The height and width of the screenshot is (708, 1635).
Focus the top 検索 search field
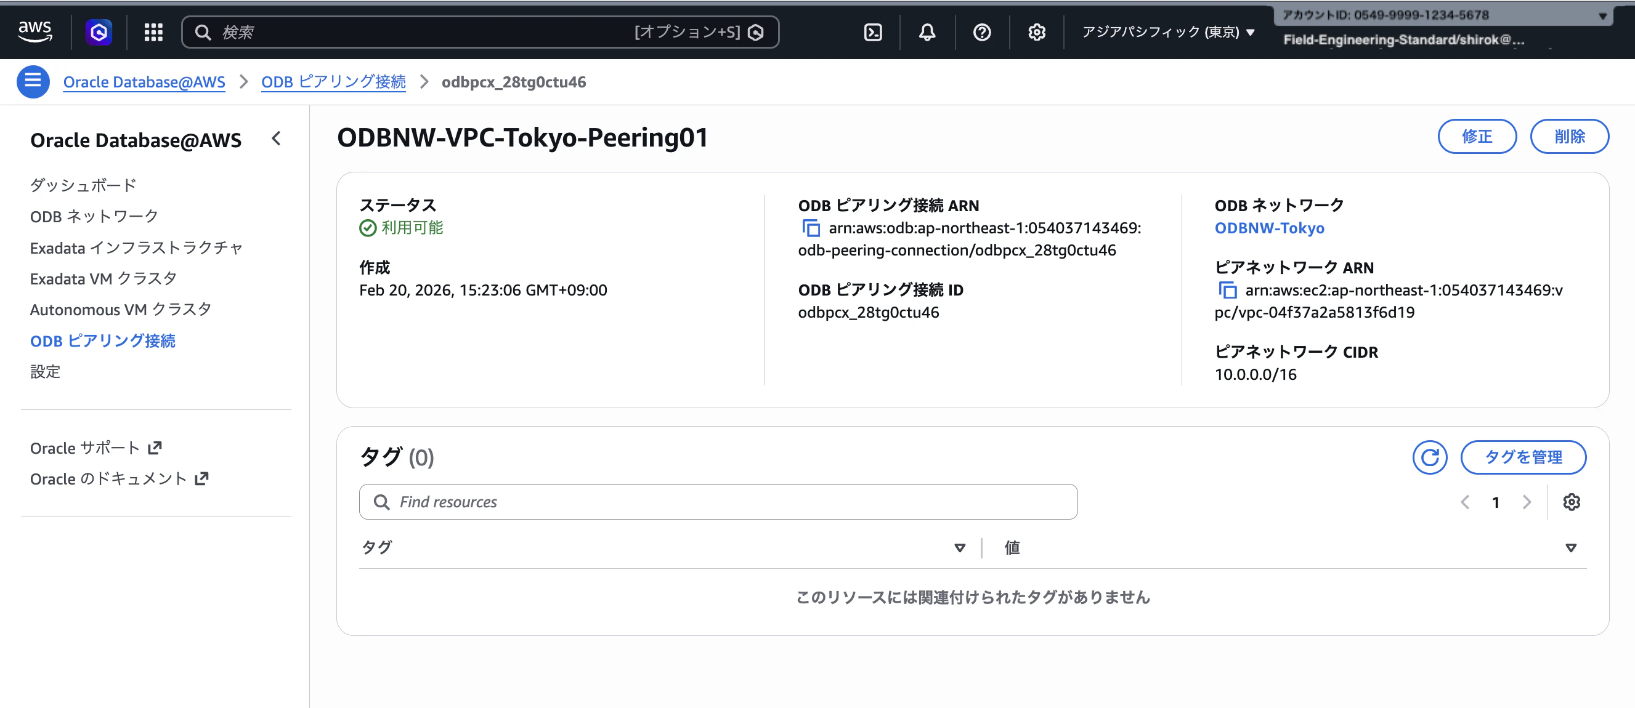(480, 32)
